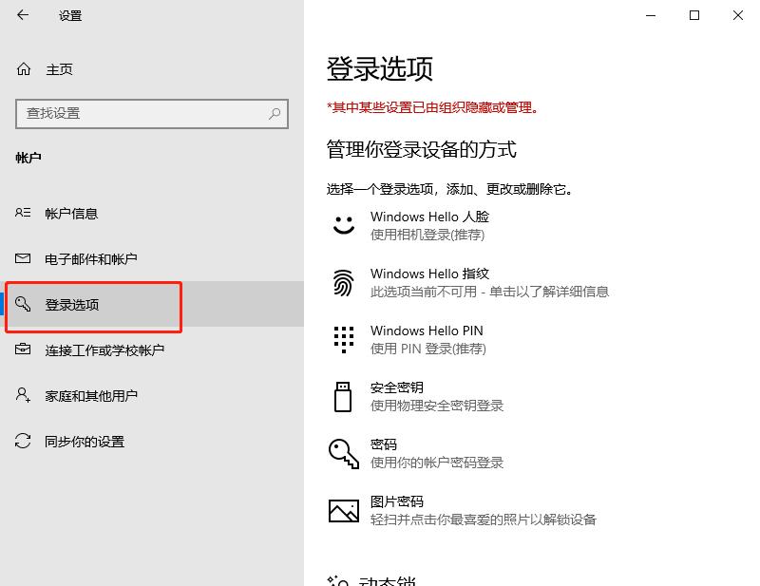Select the Windows Hello PIN dots icon
The height and width of the screenshot is (586, 760).
343,339
